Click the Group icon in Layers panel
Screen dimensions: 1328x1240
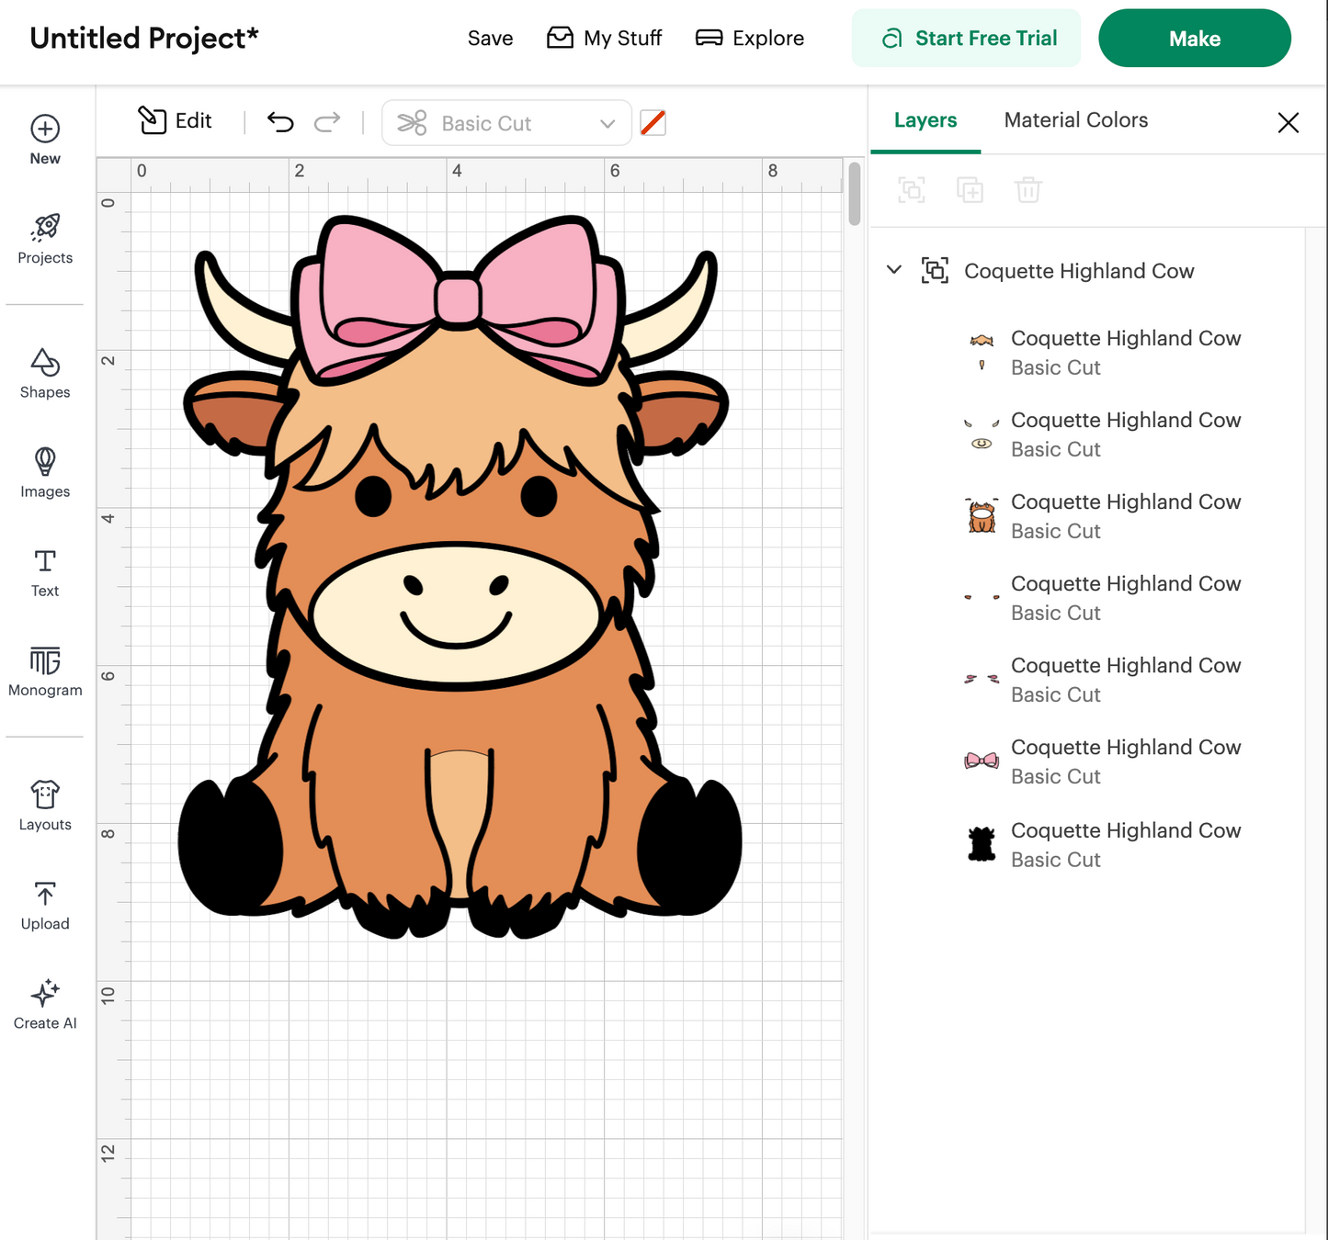click(x=912, y=190)
